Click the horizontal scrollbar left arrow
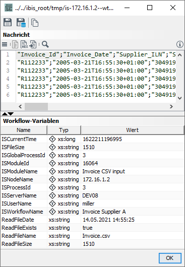Viewport: 185px width, 267px height. 20,107
